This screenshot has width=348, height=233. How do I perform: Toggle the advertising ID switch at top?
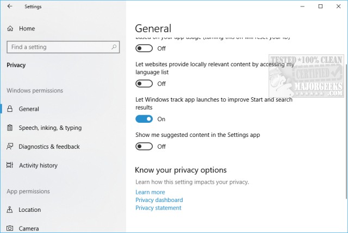144,48
